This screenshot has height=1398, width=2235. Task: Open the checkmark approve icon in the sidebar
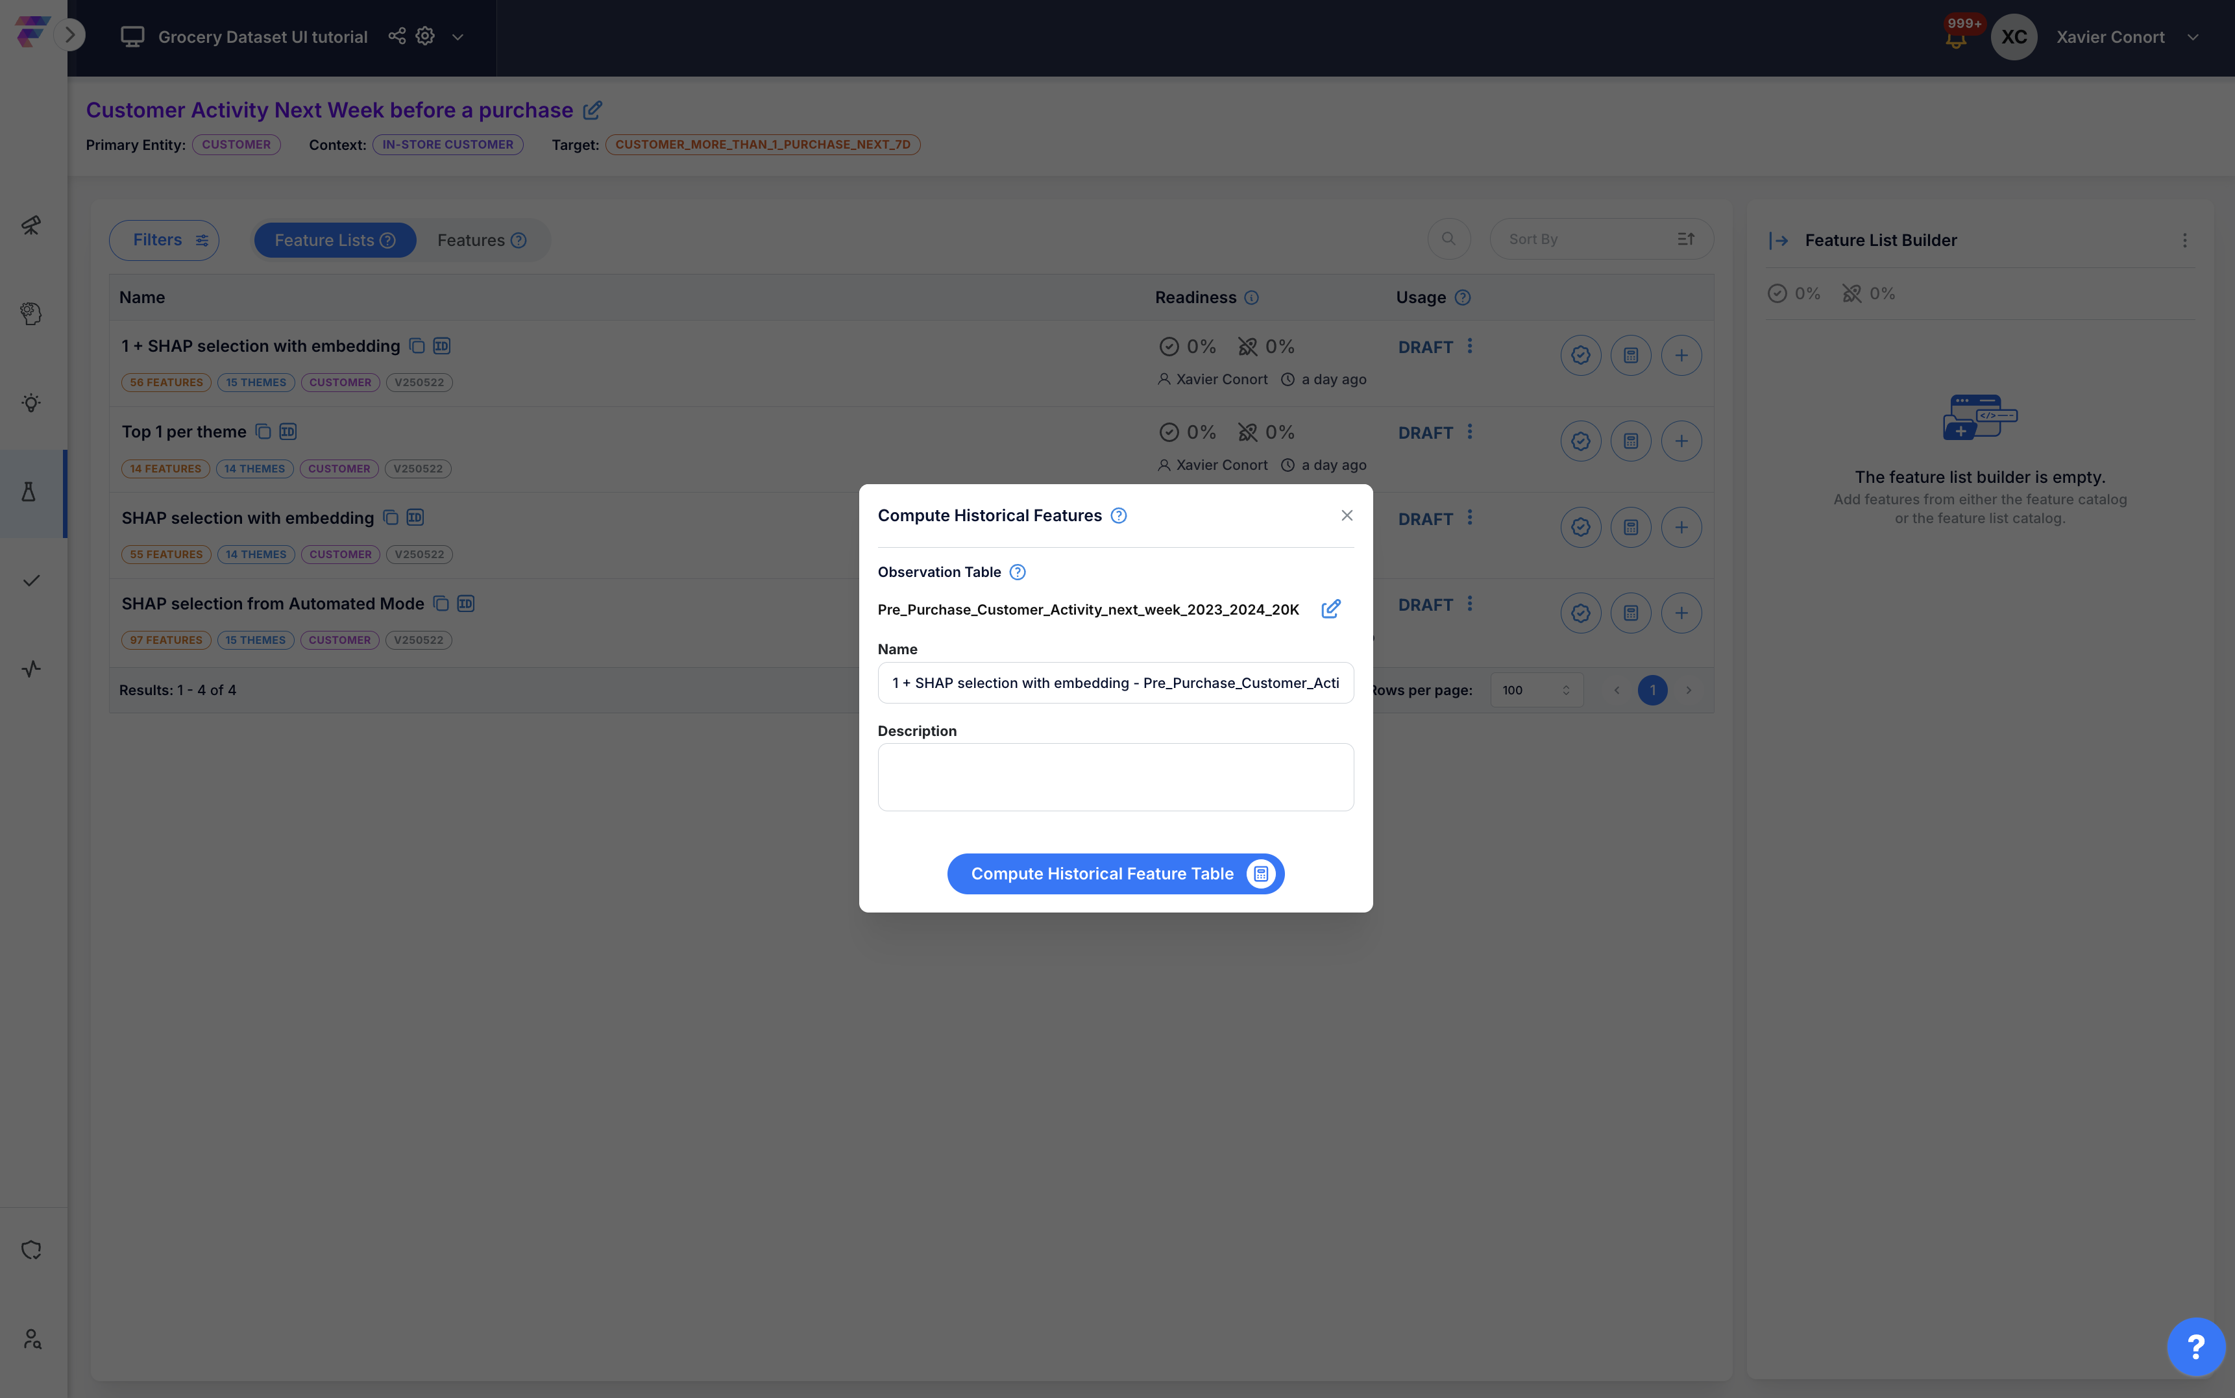click(31, 581)
